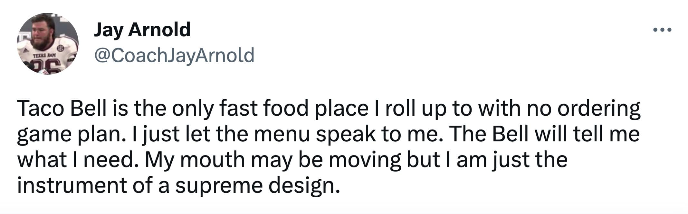Click the words 'fast food place'
This screenshot has height=214, width=688.
(294, 108)
